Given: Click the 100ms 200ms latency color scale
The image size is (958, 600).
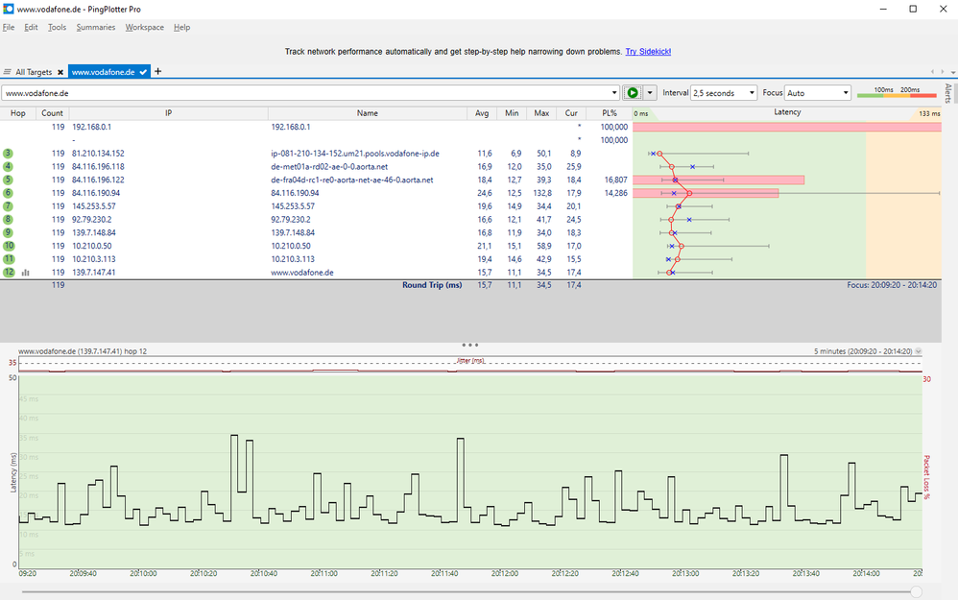Looking at the screenshot, I should [897, 93].
